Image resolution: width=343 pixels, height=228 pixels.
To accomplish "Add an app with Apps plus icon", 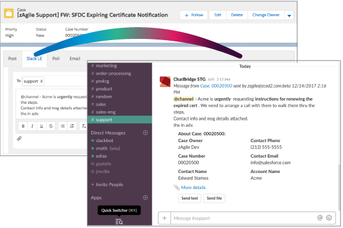I will coord(145,198).
